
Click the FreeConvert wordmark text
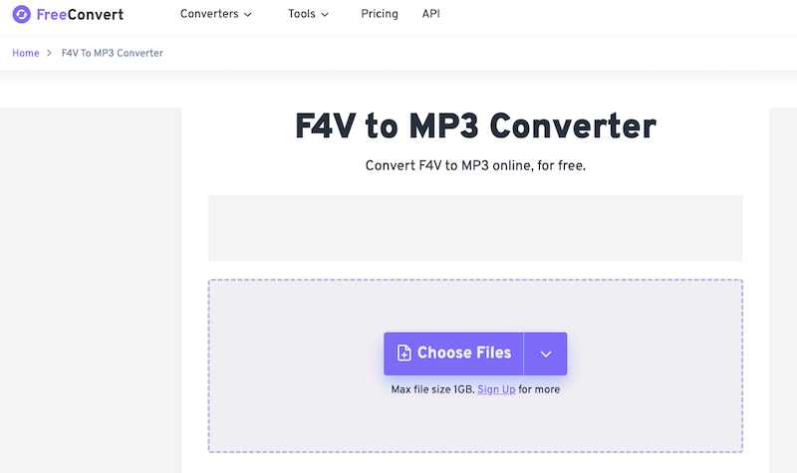click(x=79, y=15)
